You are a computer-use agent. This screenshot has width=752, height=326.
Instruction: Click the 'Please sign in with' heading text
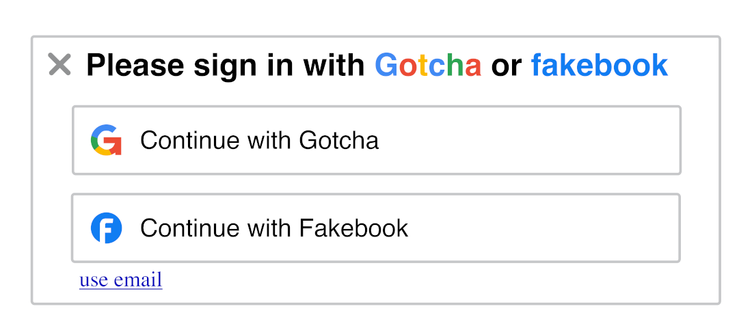pos(226,66)
